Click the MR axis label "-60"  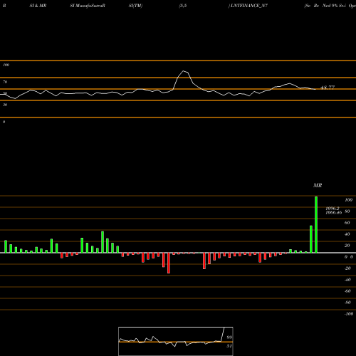pyautogui.click(x=347, y=291)
